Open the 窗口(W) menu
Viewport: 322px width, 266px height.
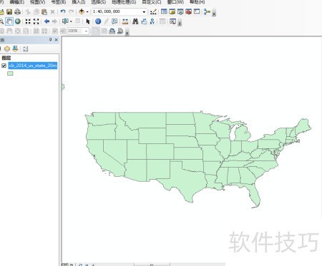[x=175, y=2]
